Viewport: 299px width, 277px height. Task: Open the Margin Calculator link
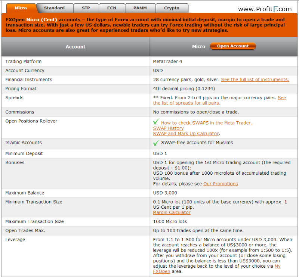(x=172, y=212)
